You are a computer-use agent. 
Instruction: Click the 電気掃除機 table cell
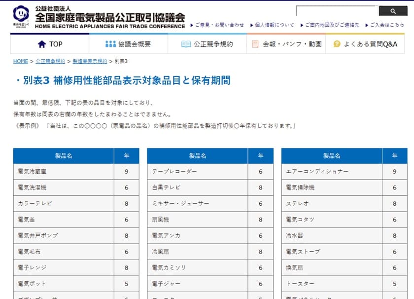click(332, 187)
